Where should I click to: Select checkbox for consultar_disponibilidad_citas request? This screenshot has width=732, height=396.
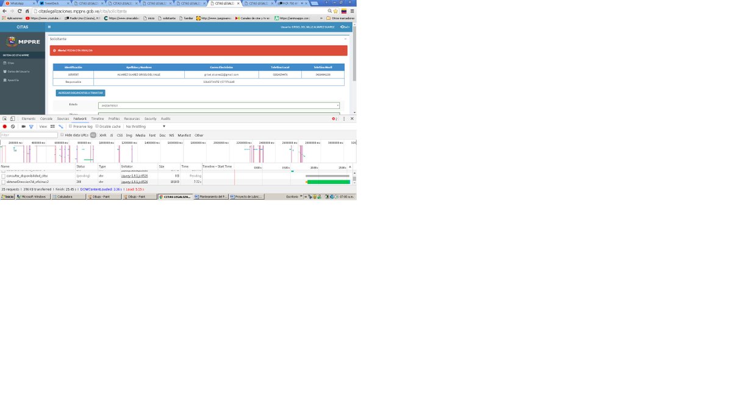(x=3, y=175)
